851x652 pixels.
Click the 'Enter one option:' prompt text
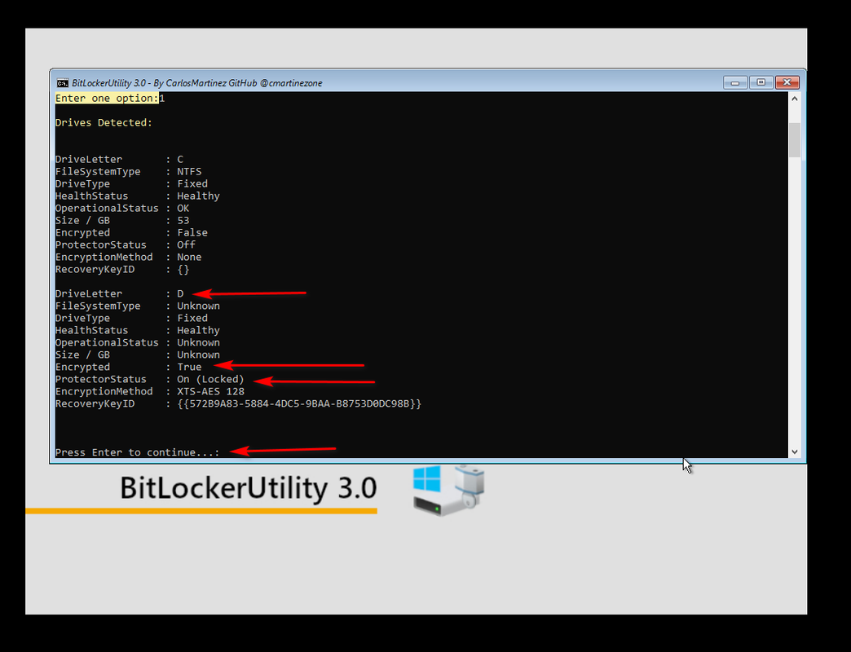pos(106,98)
